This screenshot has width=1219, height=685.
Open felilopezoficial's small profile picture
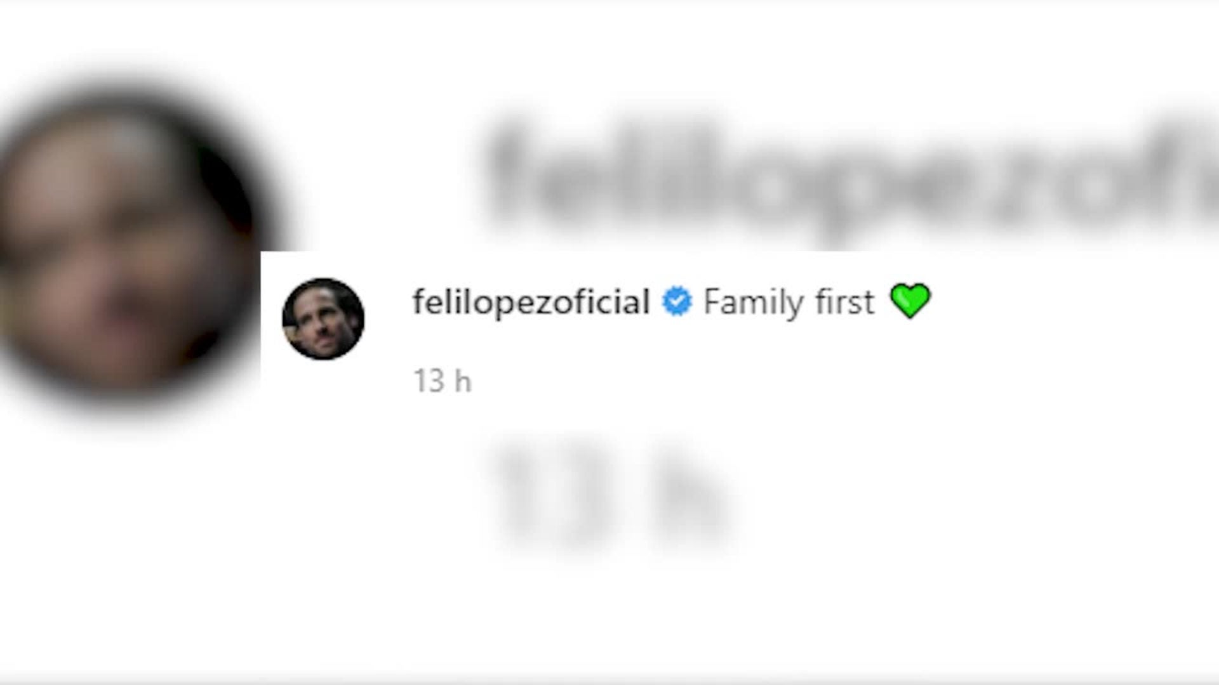pyautogui.click(x=323, y=318)
